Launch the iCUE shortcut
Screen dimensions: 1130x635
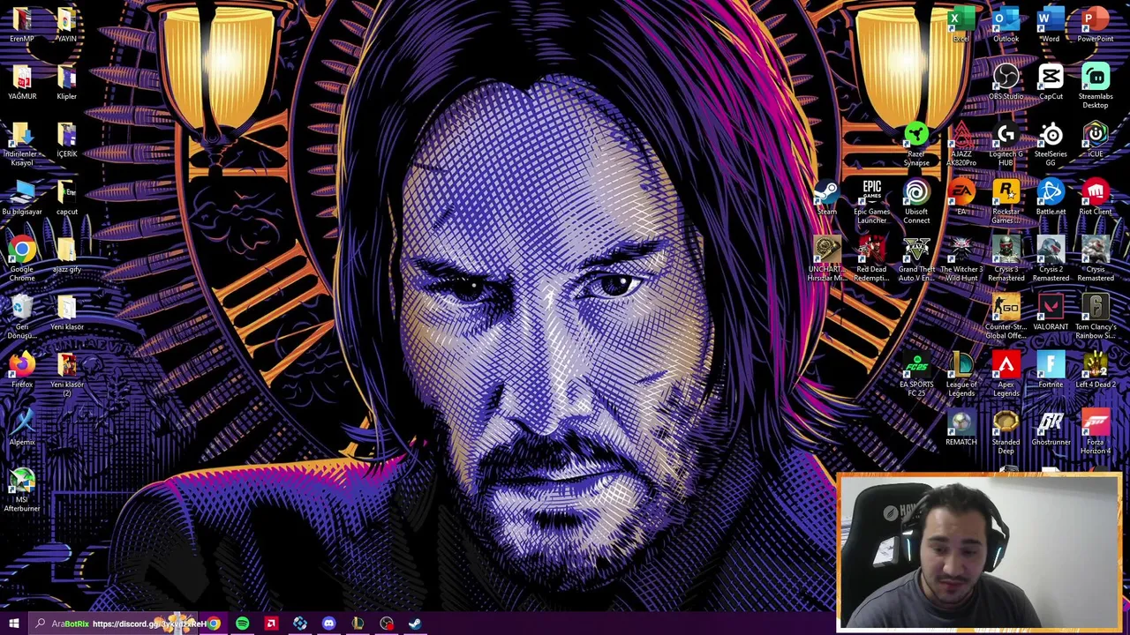coord(1095,140)
